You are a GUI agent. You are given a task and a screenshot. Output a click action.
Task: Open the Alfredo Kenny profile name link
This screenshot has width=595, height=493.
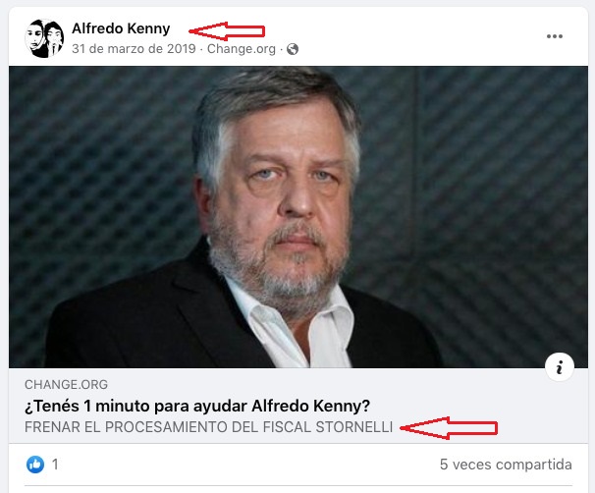pos(121,28)
